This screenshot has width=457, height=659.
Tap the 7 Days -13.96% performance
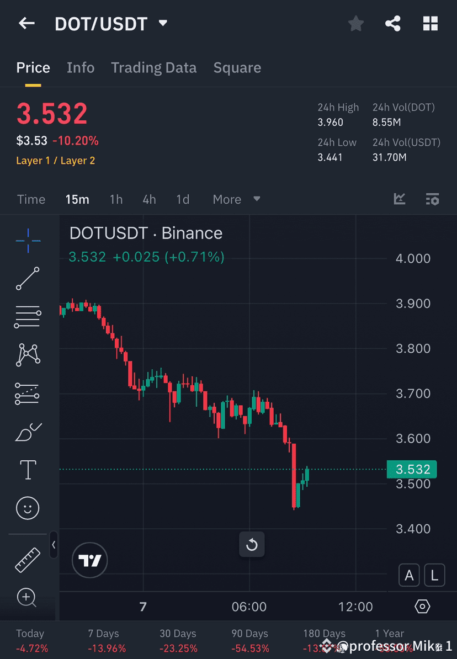(x=107, y=640)
